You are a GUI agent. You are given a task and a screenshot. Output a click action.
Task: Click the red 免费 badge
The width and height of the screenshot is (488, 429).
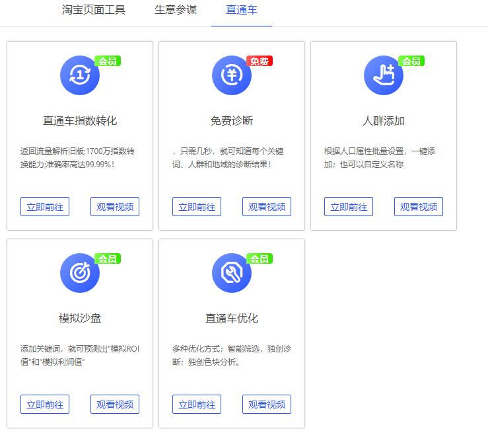pos(259,61)
